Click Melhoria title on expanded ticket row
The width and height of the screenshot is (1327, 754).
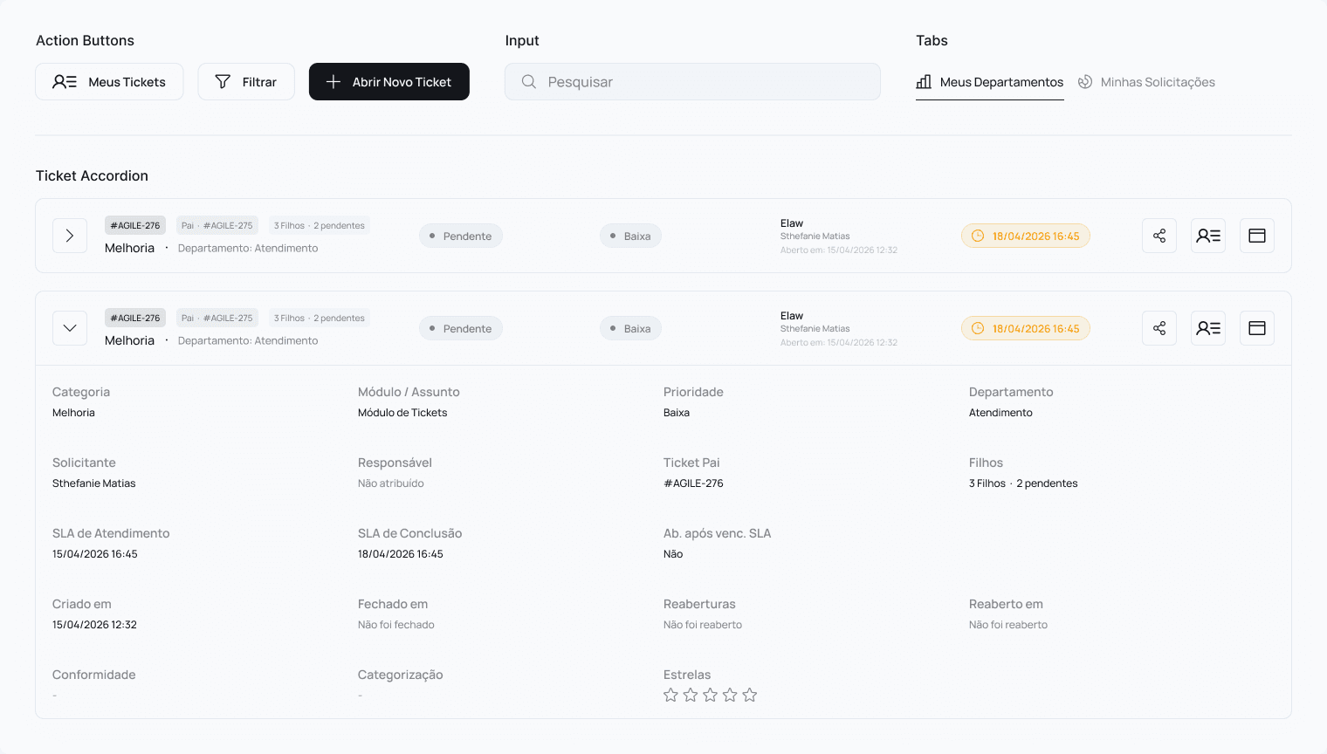pyautogui.click(x=129, y=340)
